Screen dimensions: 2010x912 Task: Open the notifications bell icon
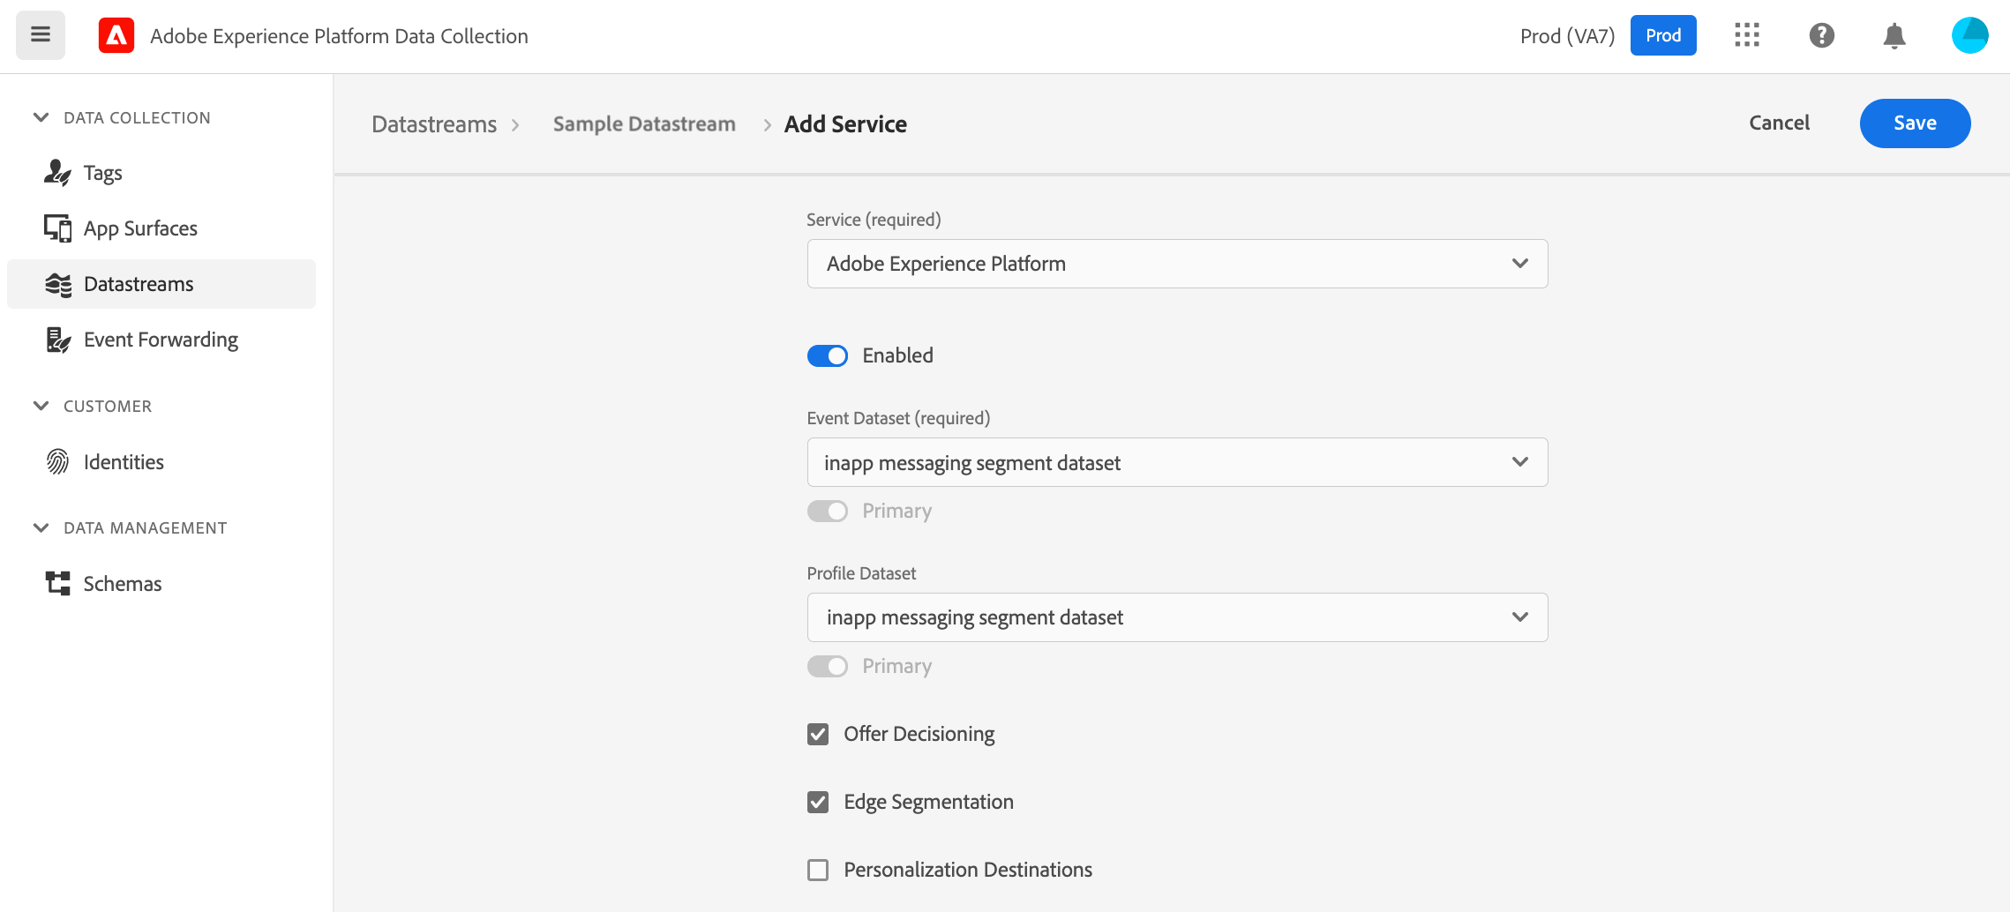pos(1894,35)
